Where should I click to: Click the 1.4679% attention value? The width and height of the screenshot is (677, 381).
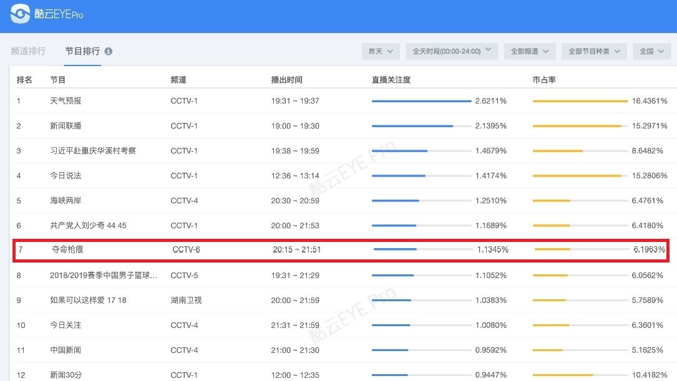[x=491, y=151]
